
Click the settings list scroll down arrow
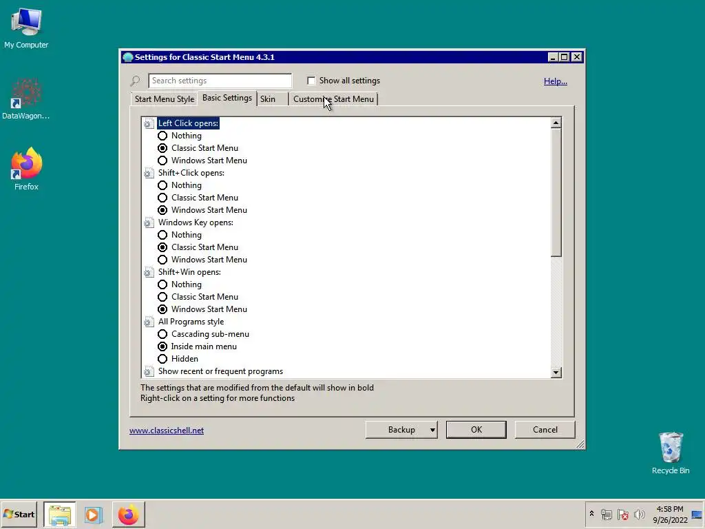point(556,373)
